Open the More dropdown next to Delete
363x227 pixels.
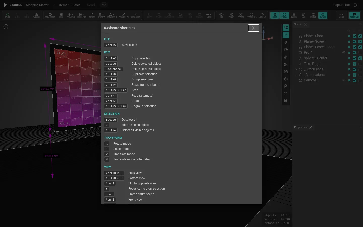click(209, 15)
